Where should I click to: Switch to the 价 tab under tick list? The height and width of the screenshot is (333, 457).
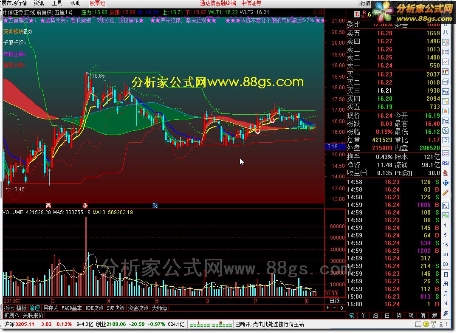tap(364, 316)
